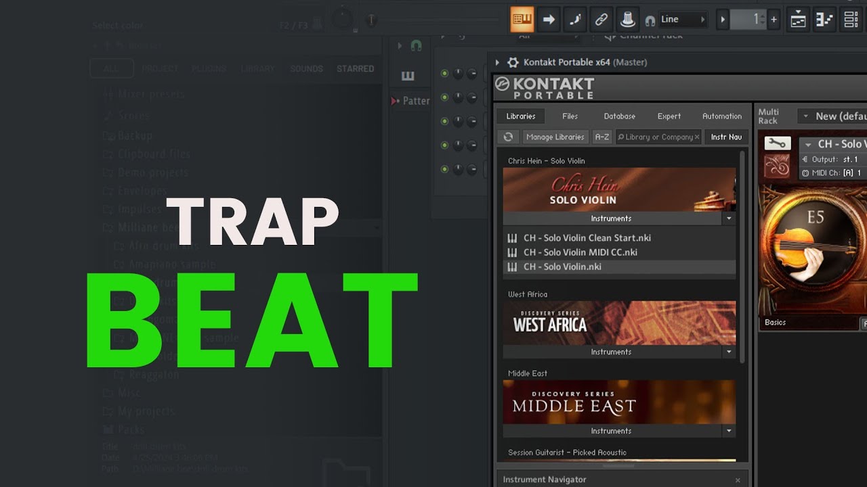Click the right arrow icon in top toolbar
867x487 pixels.
549,20
